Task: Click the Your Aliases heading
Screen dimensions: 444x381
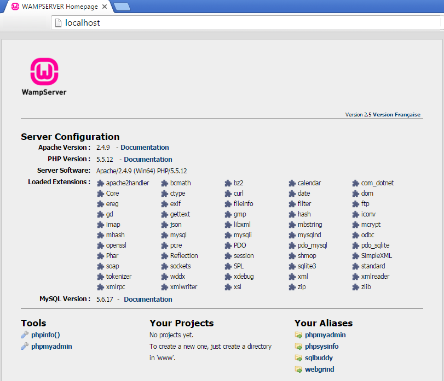Action: pyautogui.click(x=324, y=323)
